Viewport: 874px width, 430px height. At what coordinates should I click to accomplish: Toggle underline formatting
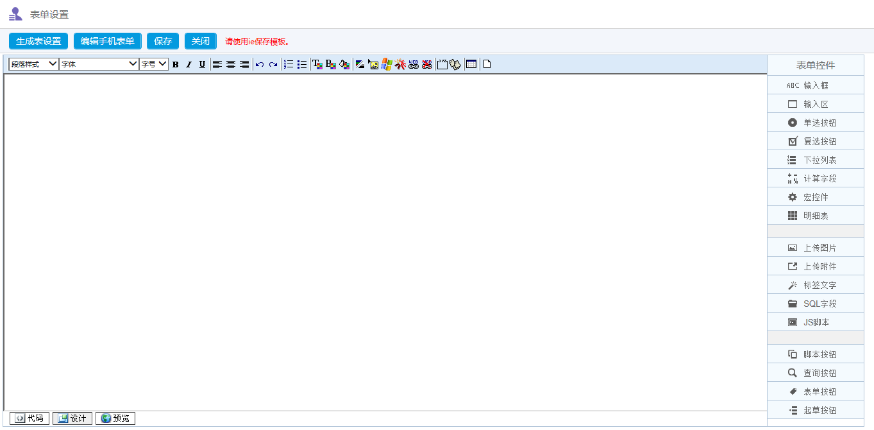pyautogui.click(x=202, y=64)
